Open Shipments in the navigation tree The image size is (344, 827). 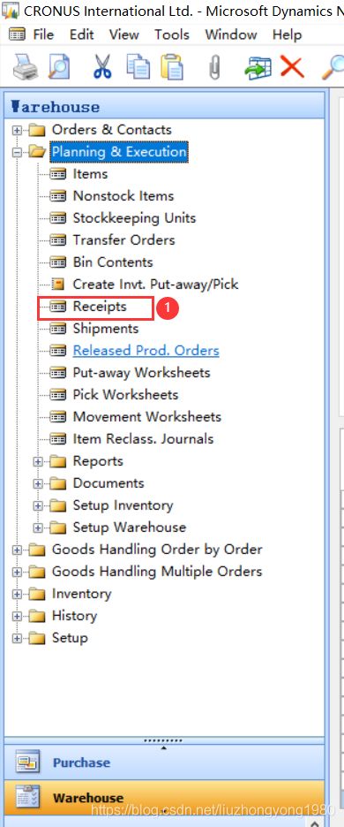coord(105,329)
